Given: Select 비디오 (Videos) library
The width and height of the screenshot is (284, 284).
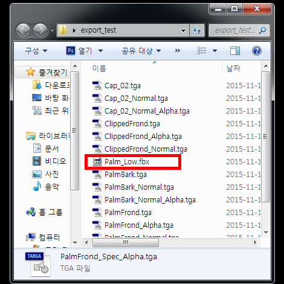Looking at the screenshot, I should (56, 161).
